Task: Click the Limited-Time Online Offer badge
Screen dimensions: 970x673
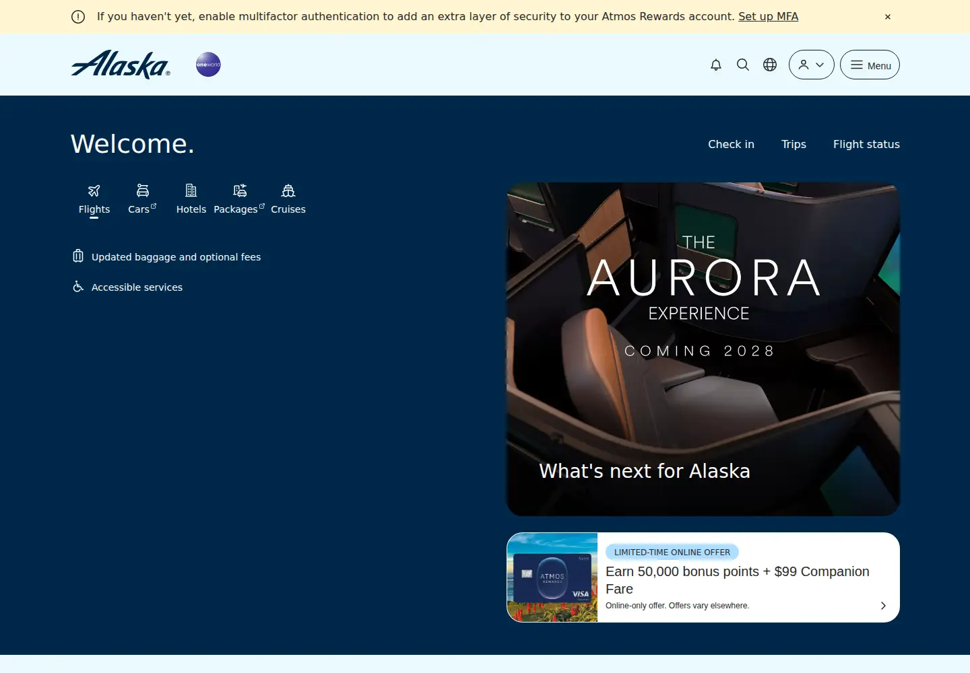Action: pos(672,553)
